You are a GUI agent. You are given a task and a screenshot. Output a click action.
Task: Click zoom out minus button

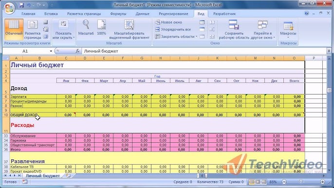[x=284, y=182]
